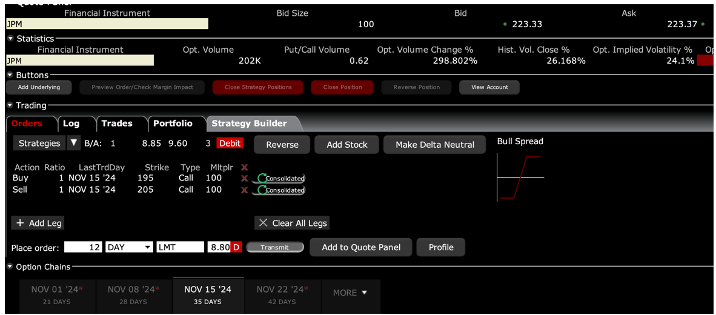This screenshot has height=315, width=716.
Task: Click the Add Underlying button
Action: [x=39, y=87]
